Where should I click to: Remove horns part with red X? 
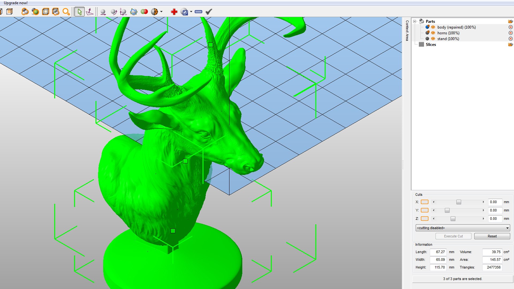click(510, 33)
